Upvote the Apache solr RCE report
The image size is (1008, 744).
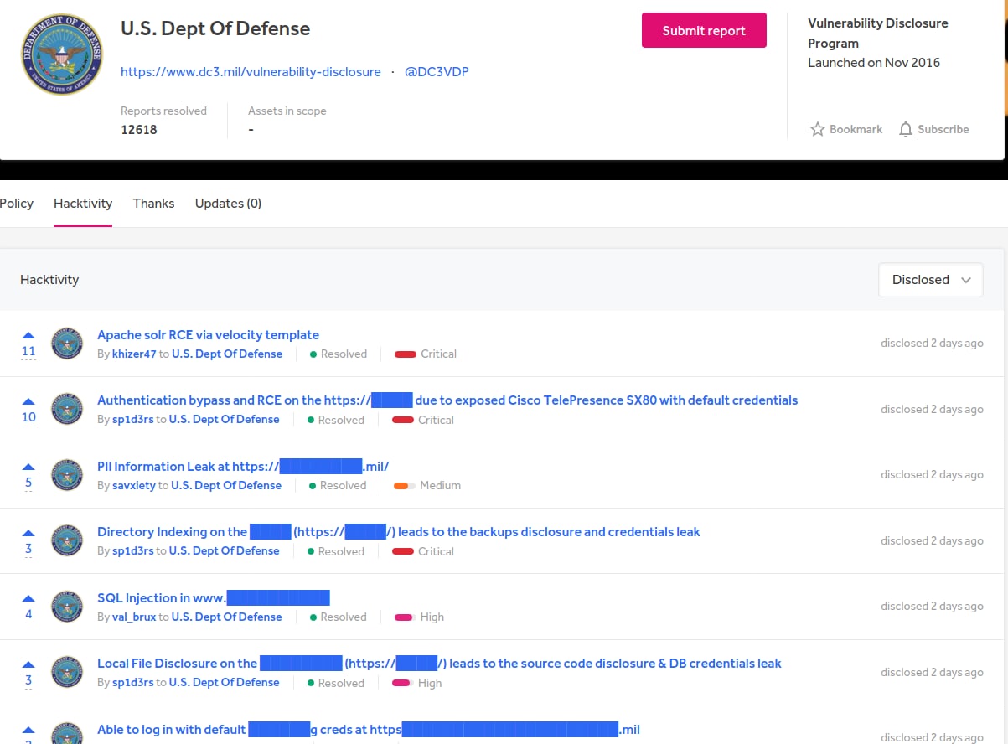(x=28, y=335)
